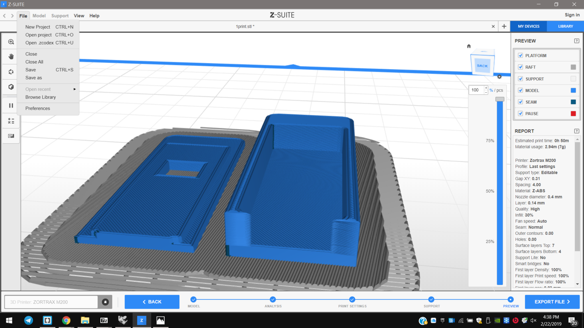Choose Close All from File menu
The height and width of the screenshot is (328, 584).
click(48, 62)
